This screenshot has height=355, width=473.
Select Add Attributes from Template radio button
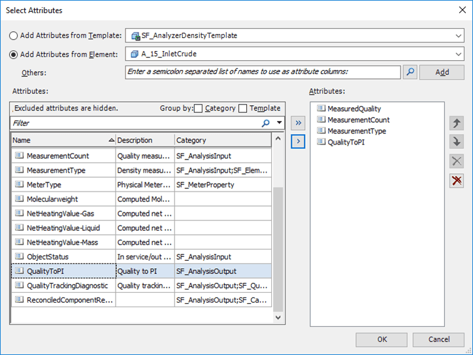[x=13, y=36]
